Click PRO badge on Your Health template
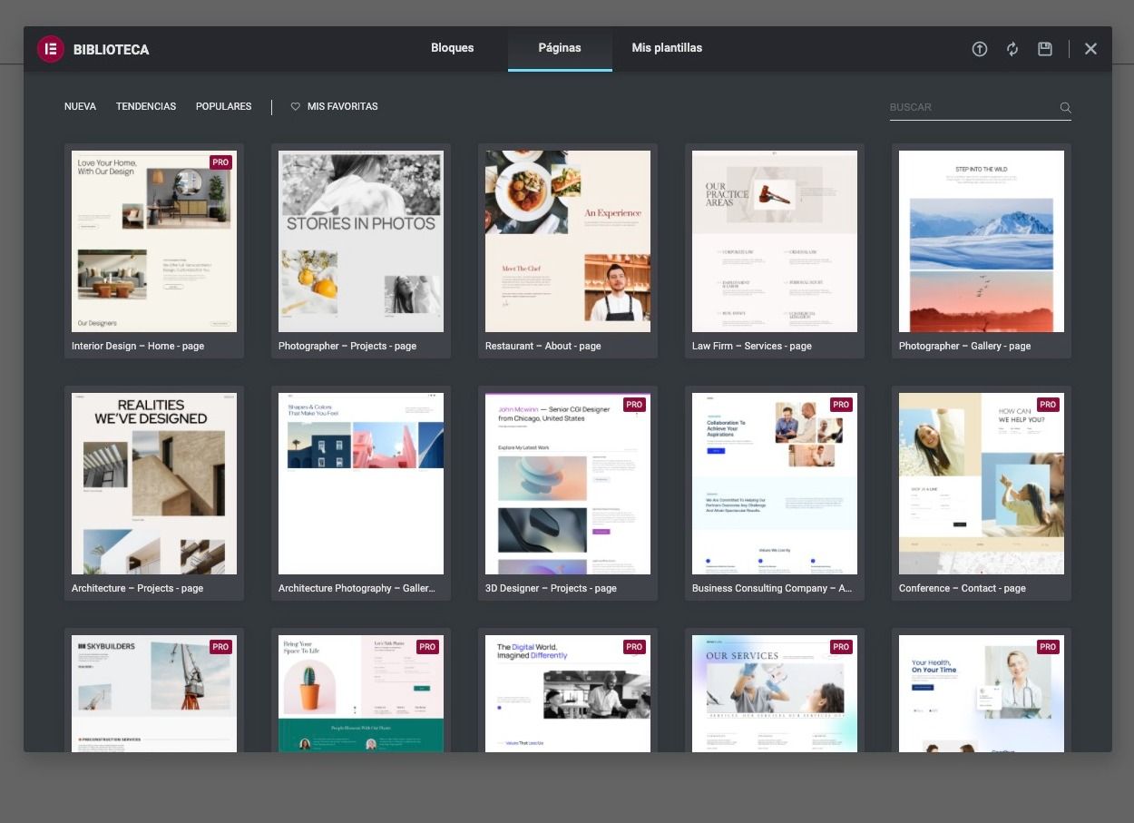The width and height of the screenshot is (1134, 823). tap(1048, 647)
